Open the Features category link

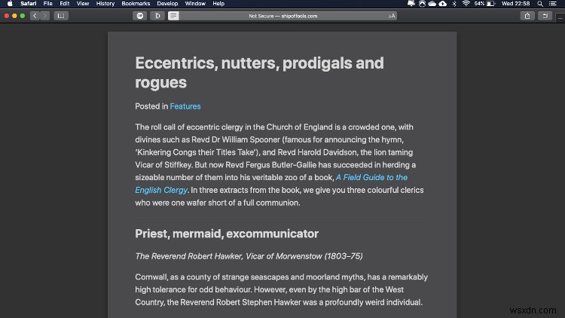(185, 106)
